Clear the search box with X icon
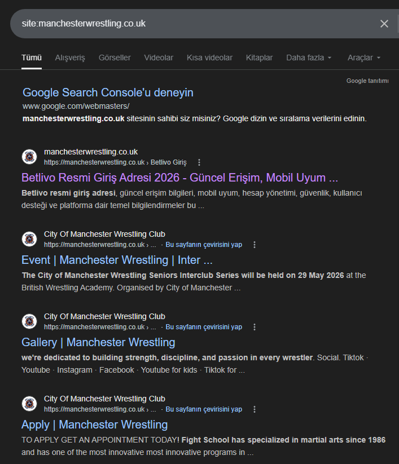This screenshot has height=464, width=399. (x=384, y=24)
